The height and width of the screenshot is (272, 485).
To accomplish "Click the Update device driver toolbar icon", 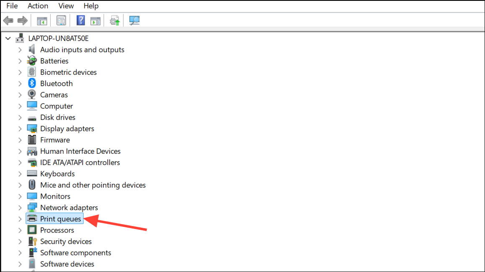I will coord(114,21).
